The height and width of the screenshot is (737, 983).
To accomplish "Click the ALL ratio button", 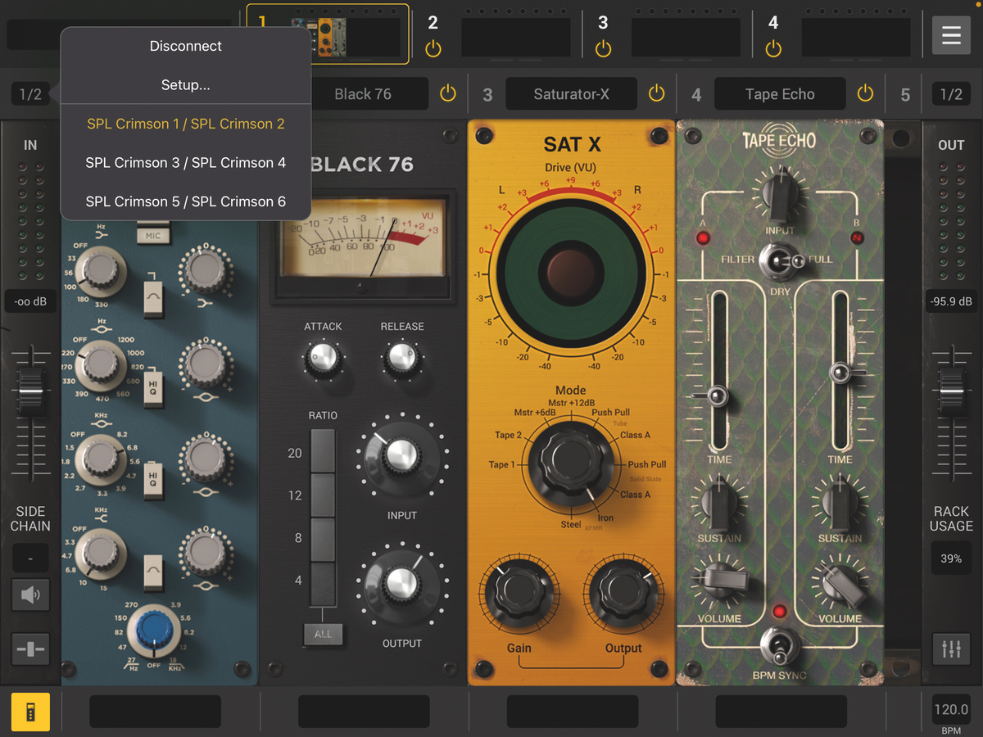I will tap(323, 634).
